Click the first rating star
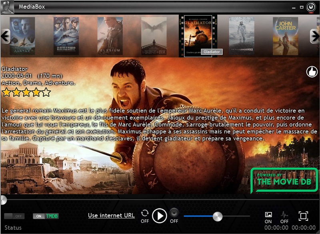 coord(6,92)
